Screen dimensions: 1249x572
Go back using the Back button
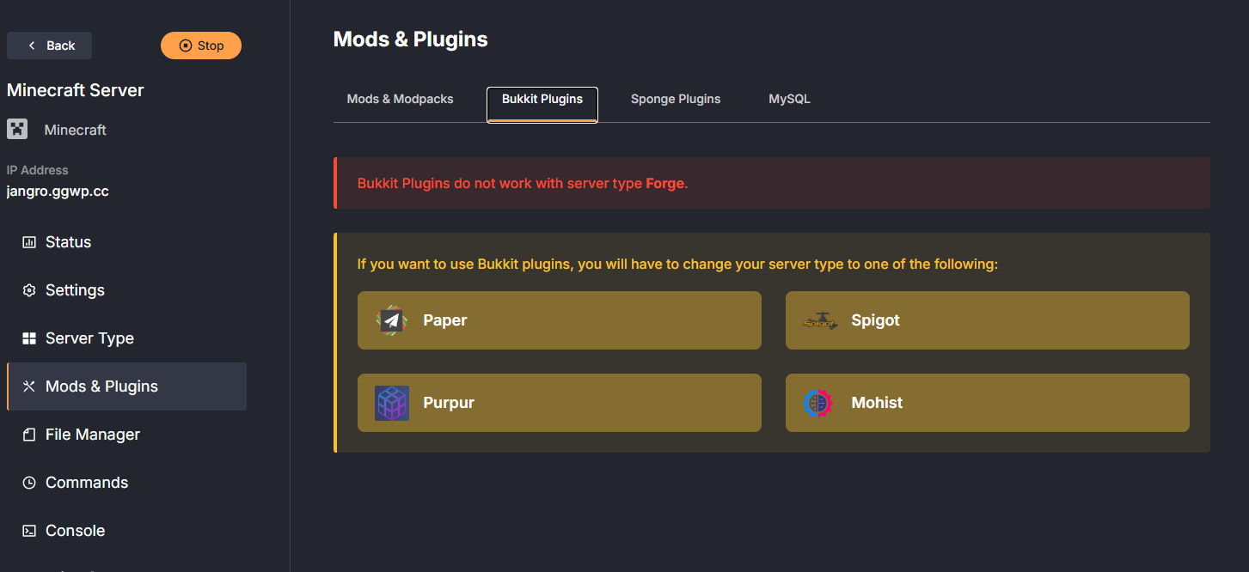coord(49,45)
